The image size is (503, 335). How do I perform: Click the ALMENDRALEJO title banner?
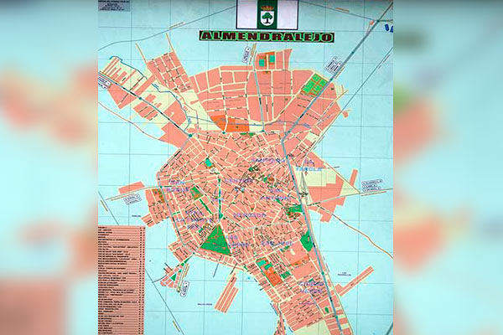click(x=267, y=37)
